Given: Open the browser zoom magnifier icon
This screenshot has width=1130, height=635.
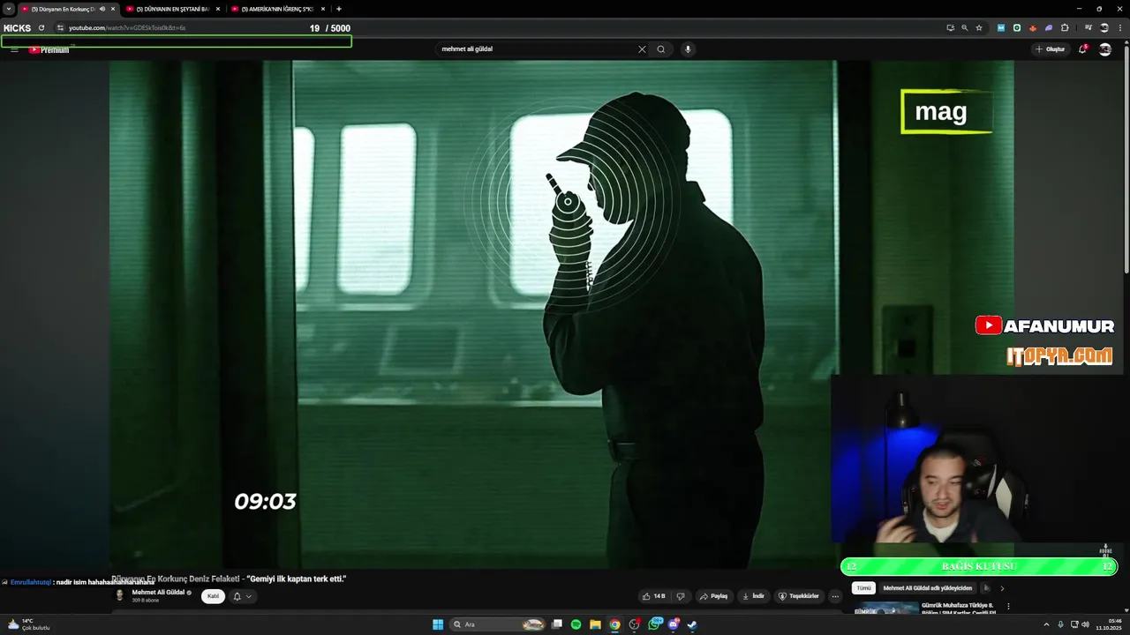Looking at the screenshot, I should [x=964, y=28].
